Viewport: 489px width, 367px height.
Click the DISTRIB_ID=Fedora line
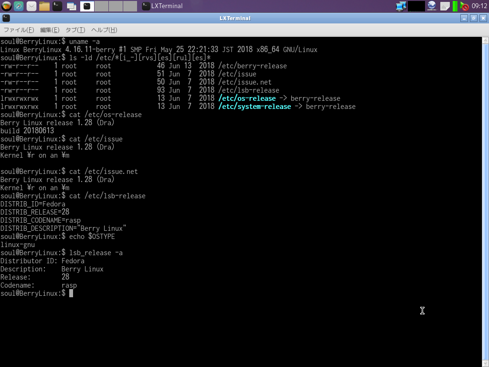[x=33, y=204]
